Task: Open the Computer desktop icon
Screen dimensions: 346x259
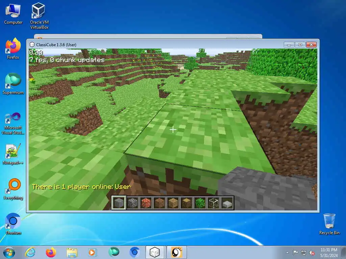Action: point(13,14)
